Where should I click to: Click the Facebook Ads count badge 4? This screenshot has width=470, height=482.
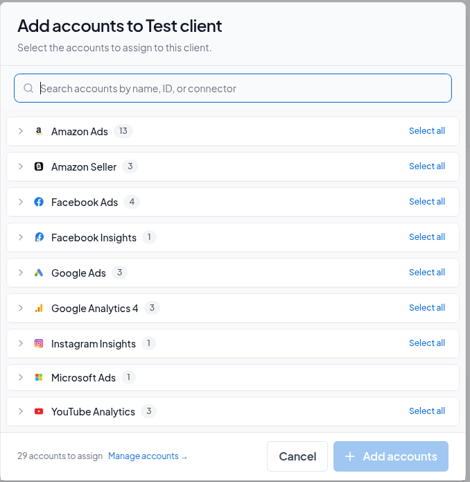click(132, 202)
